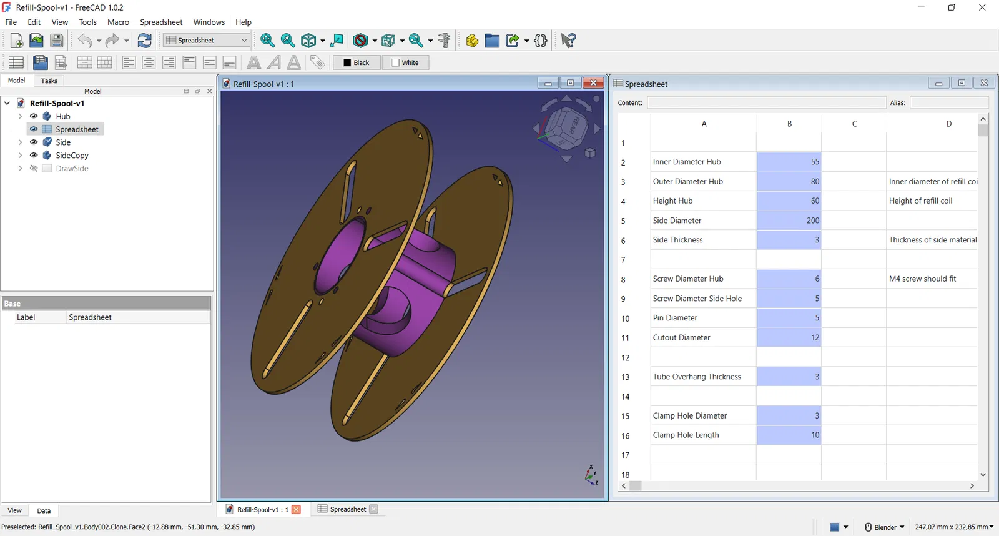The image size is (999, 536).
Task: Click the Merge cells icon
Action: tap(84, 62)
